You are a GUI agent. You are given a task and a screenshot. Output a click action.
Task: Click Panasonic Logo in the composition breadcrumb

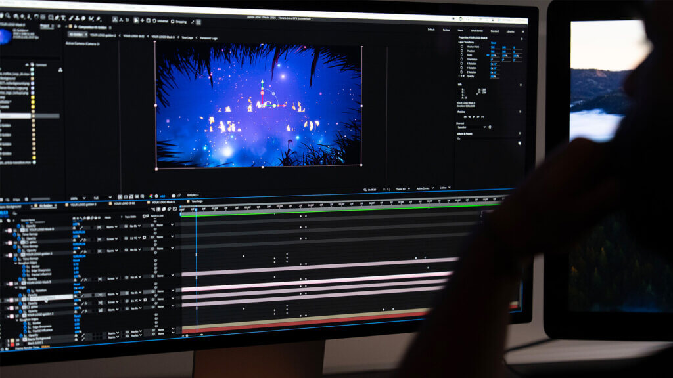tap(208, 38)
